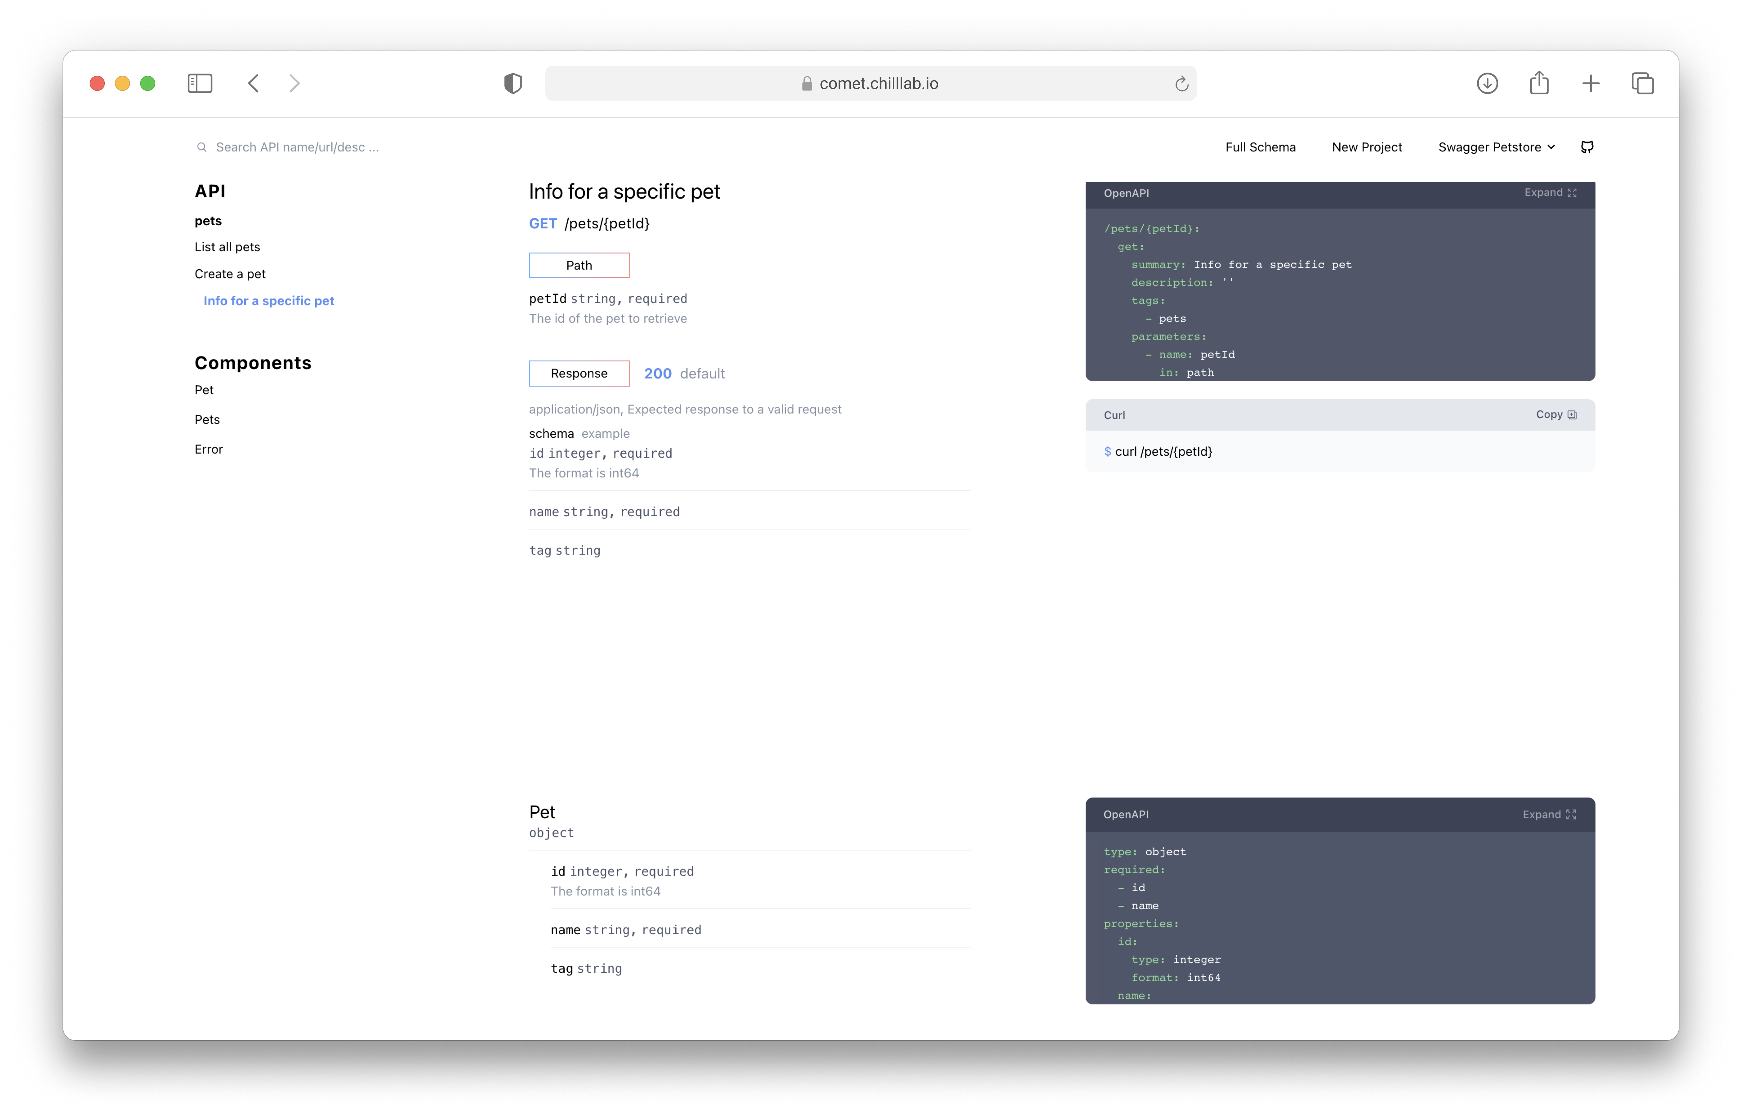
Task: Expand the Pet OpenAPI code panel
Action: tap(1549, 815)
